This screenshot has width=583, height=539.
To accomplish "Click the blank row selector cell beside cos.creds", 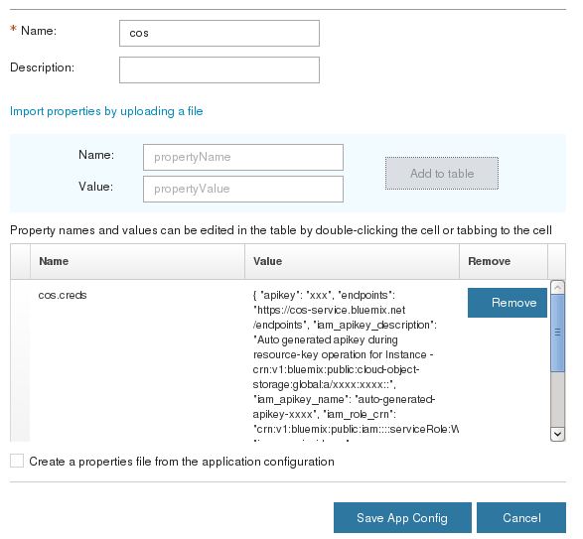I will coord(20,360).
